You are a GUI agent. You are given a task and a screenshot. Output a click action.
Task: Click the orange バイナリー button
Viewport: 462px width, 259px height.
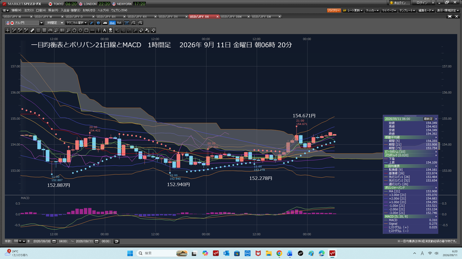(334, 10)
